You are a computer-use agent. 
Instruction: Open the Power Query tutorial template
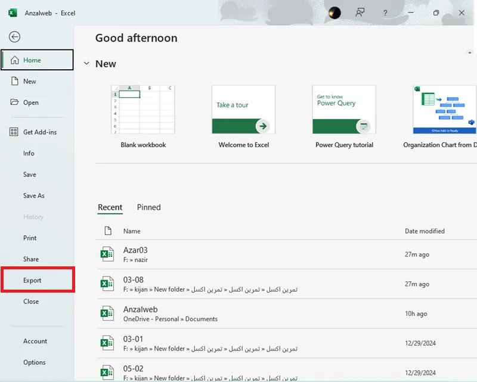pos(344,117)
